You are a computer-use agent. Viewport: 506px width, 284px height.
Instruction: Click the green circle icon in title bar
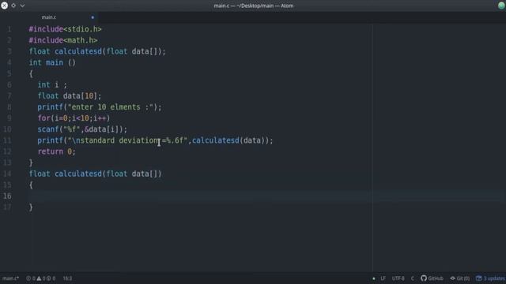click(x=501, y=6)
